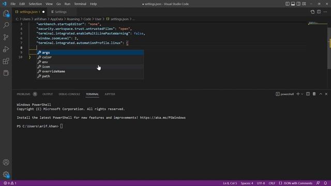Change line ending via 'CRLF'

coord(272,183)
